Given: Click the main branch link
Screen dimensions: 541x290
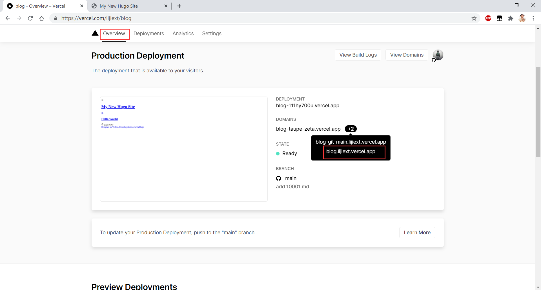Looking at the screenshot, I should point(291,178).
